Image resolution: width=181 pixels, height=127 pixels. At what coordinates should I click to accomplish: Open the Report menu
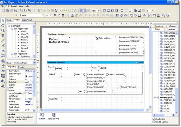click(14, 6)
